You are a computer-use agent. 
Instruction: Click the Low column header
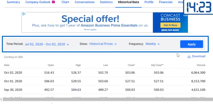105,65
